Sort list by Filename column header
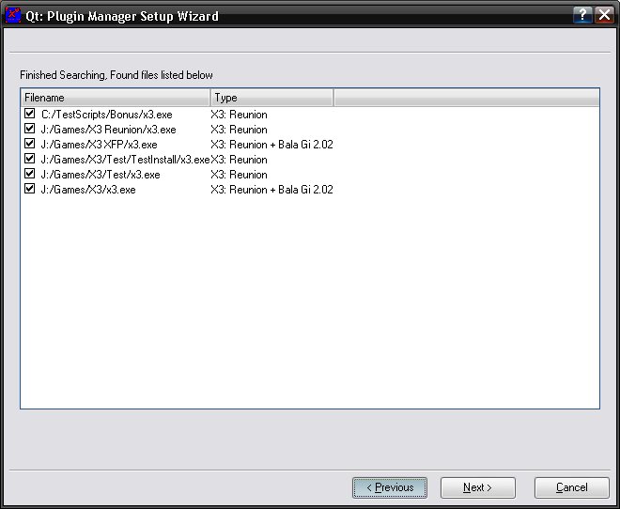The width and height of the screenshot is (620, 509). coord(115,98)
